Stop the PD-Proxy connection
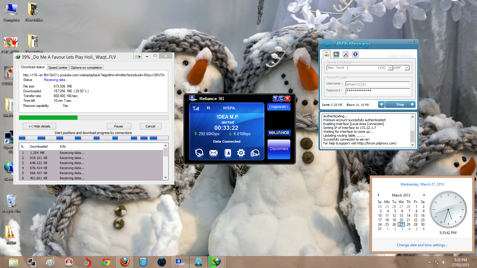Image resolution: width=477 pixels, height=268 pixels. click(400, 105)
